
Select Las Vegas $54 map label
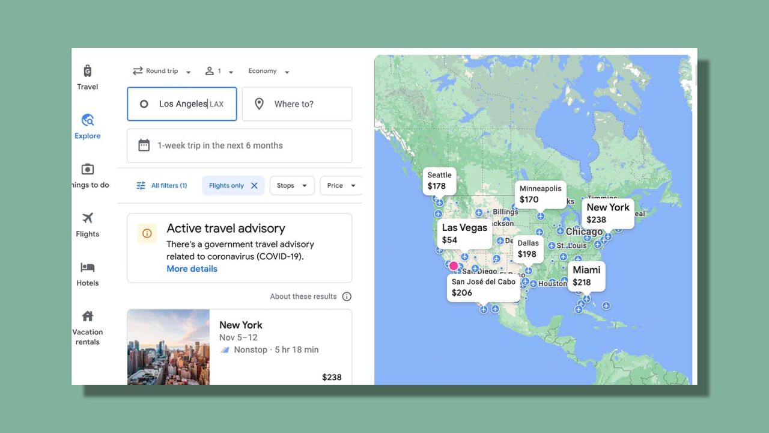point(464,234)
